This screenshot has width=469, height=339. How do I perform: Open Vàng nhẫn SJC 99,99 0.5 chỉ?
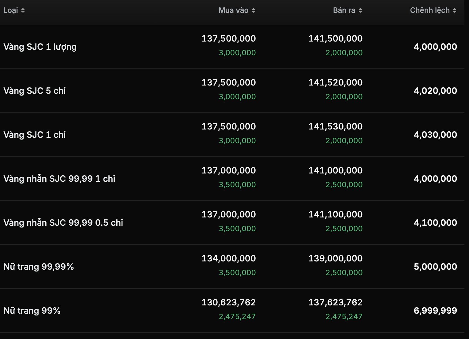click(x=63, y=223)
